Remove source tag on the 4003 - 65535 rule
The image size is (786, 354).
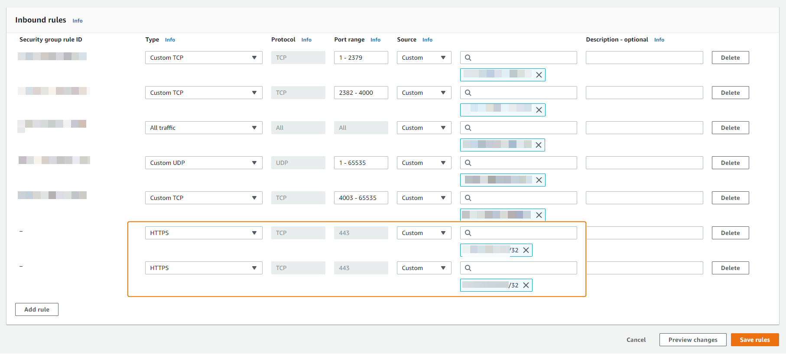click(x=539, y=215)
